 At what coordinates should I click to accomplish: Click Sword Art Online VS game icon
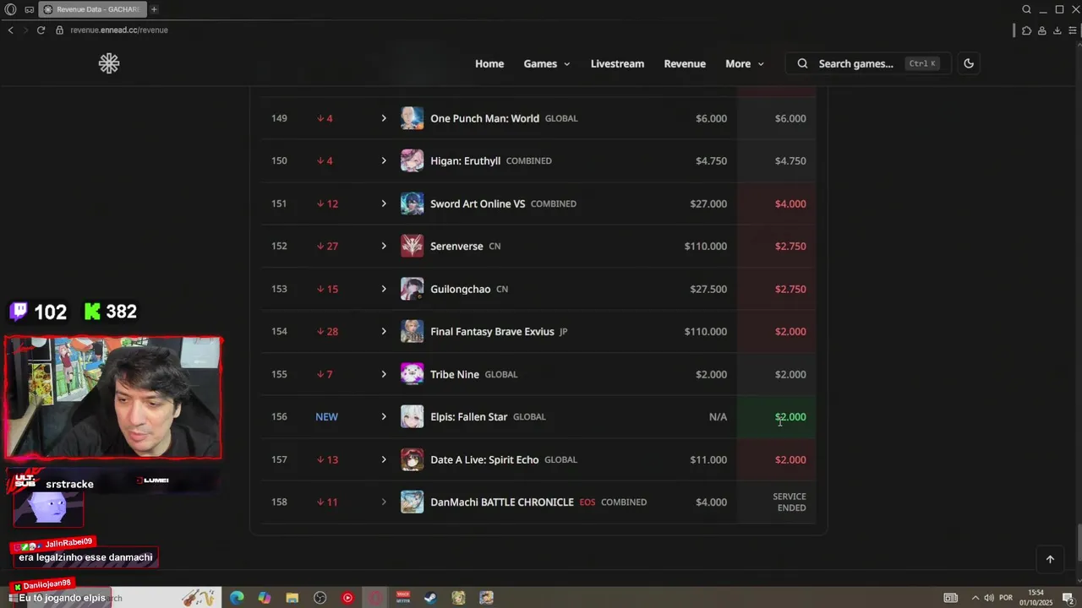[412, 204]
